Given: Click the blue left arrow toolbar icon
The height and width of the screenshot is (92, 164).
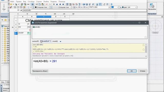Looking at the screenshot, I should click(x=60, y=4).
